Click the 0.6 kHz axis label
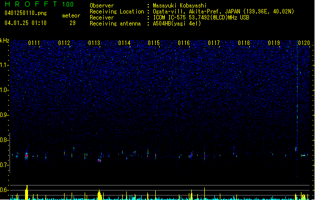 click(x=4, y=190)
